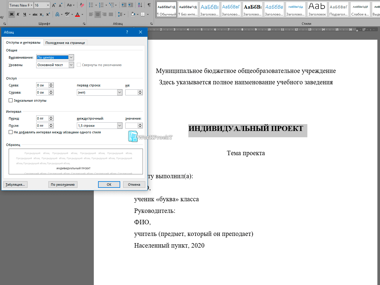Screen dimensions: 380x285
Task: Open the 'первая строка' dropdown
Action: tap(120, 92)
